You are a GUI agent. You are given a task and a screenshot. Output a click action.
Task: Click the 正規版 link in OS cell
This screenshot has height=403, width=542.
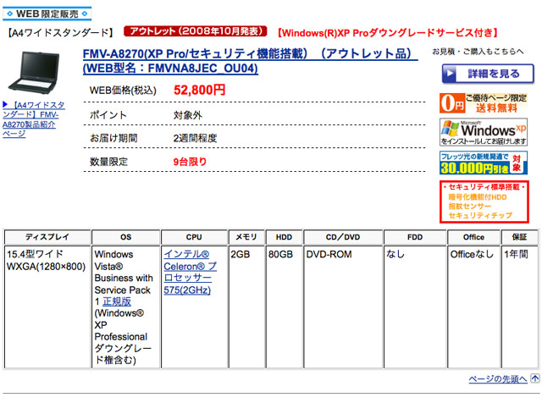tap(117, 301)
